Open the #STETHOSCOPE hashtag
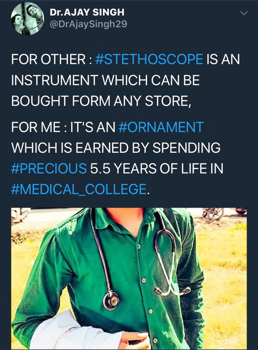This screenshot has height=350, width=258. click(x=149, y=59)
